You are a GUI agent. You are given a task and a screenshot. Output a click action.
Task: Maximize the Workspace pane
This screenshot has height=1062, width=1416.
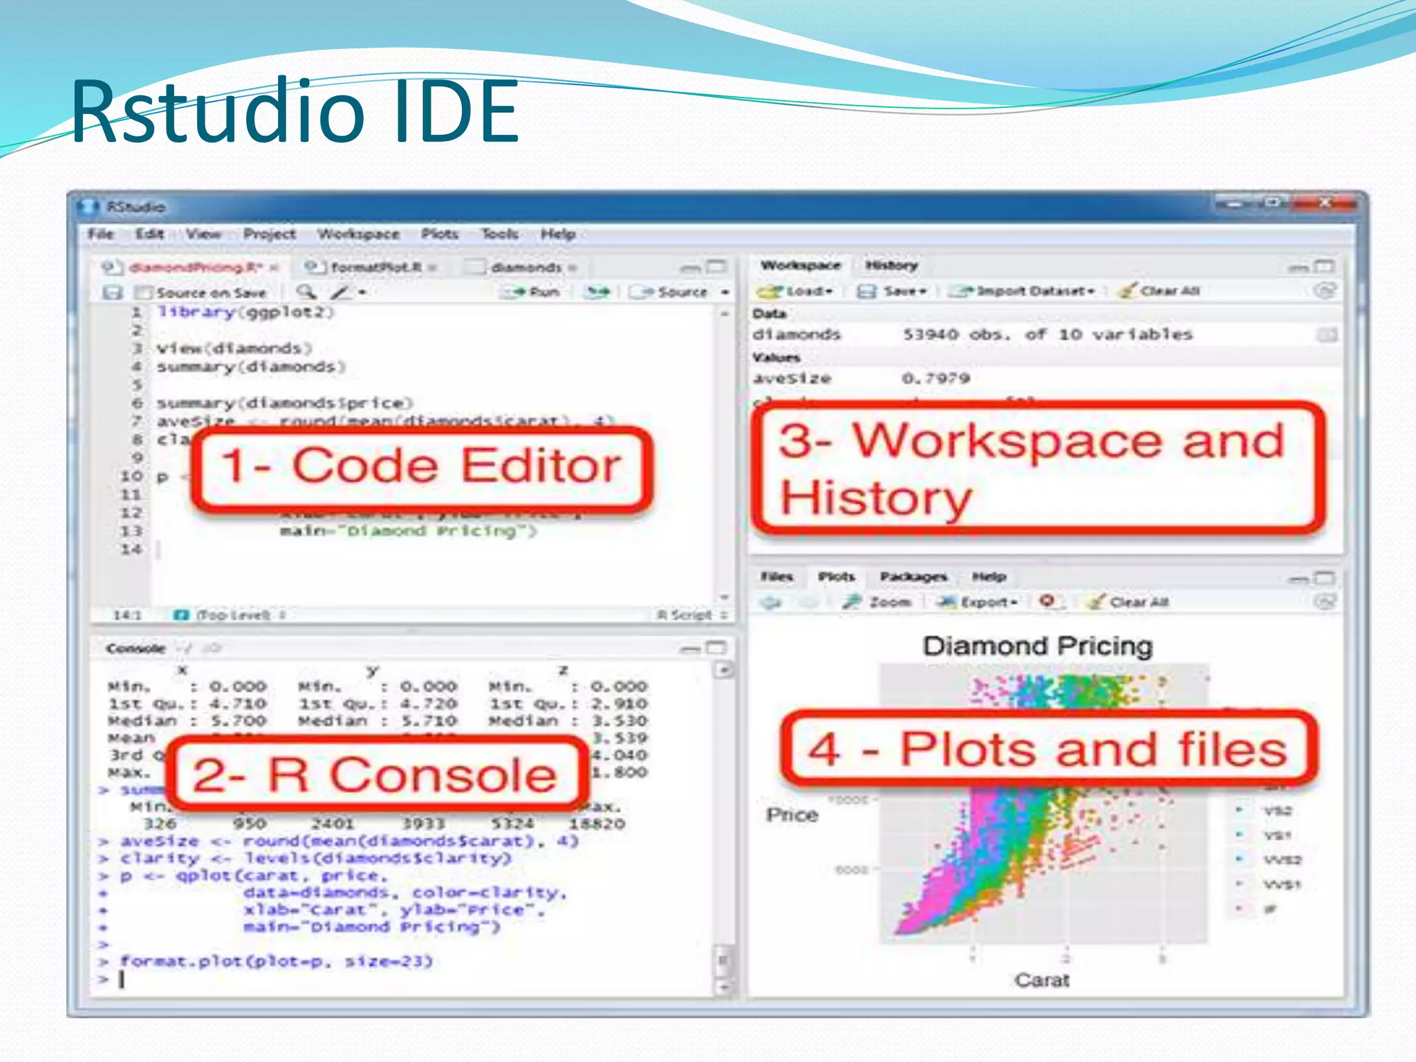pos(1323,265)
